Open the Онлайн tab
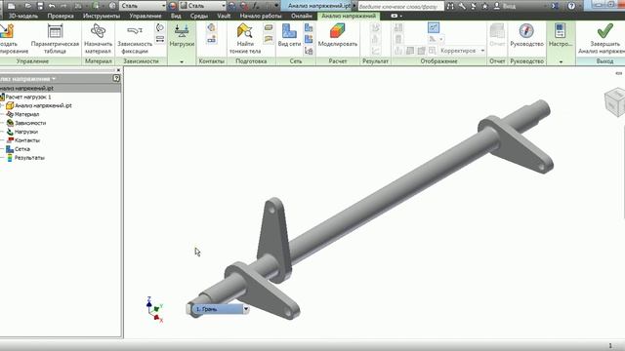This screenshot has height=351, width=625. tap(302, 16)
